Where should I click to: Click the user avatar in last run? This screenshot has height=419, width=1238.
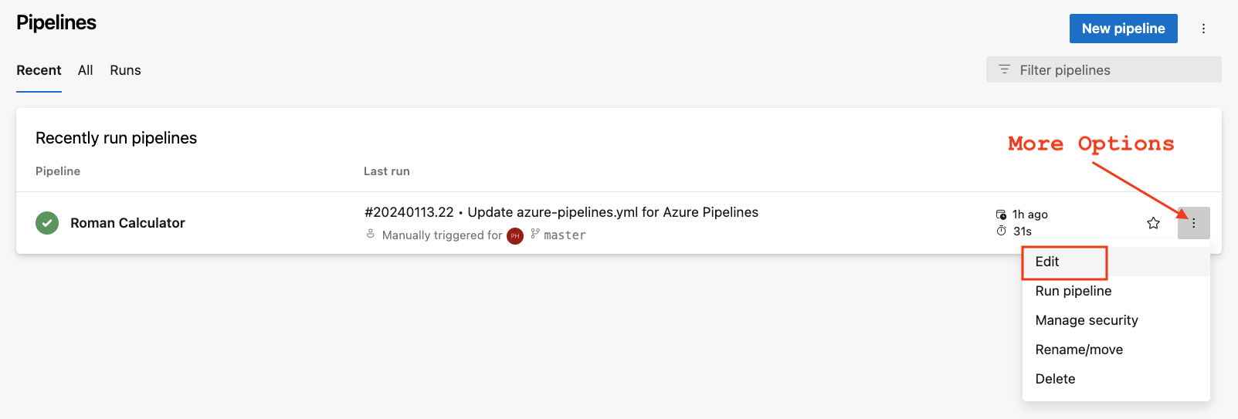(x=515, y=235)
